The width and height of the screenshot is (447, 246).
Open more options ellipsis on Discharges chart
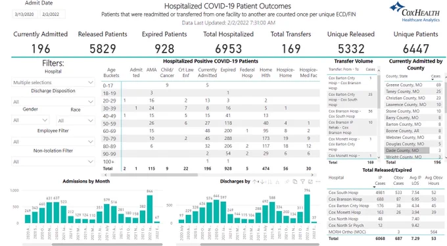318,182
